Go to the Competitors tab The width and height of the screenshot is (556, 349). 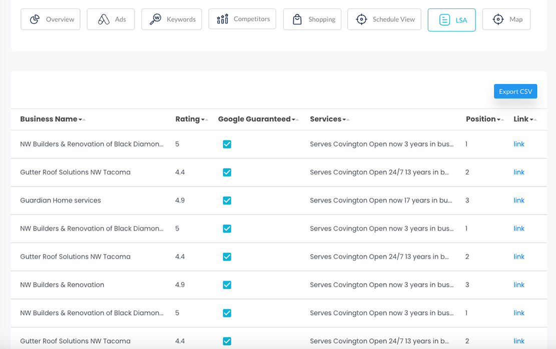242,19
